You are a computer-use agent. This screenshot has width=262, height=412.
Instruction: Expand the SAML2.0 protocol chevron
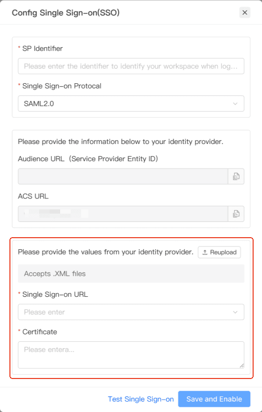(235, 104)
